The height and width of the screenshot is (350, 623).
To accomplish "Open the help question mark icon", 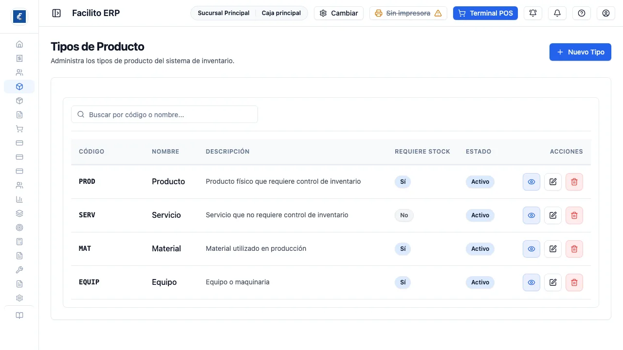I will (x=582, y=13).
